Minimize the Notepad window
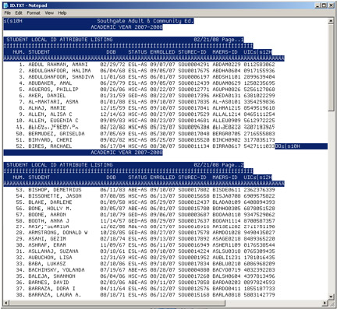Viewport: 337px width, 309px height. tap(317, 5)
